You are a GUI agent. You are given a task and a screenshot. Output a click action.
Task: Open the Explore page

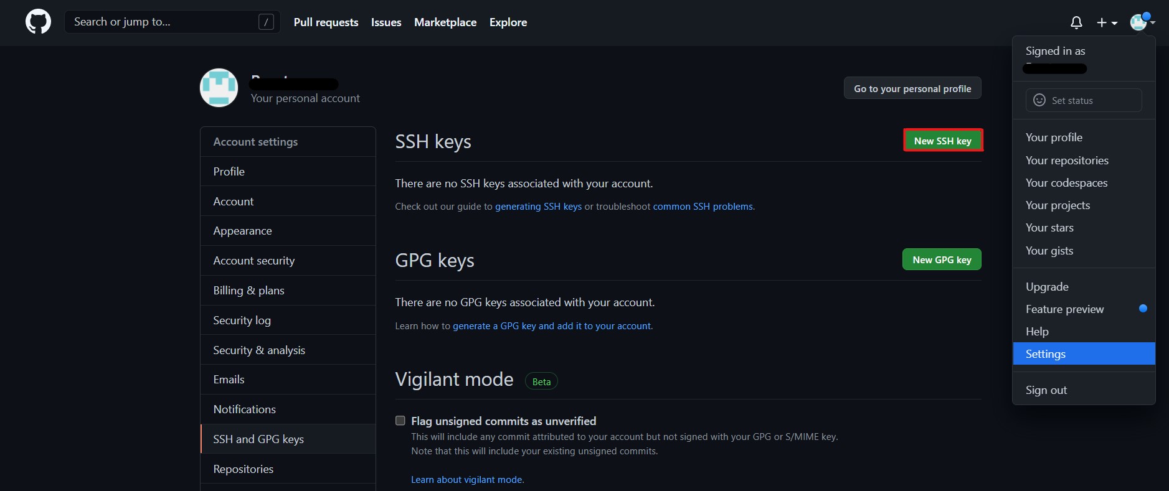click(x=508, y=22)
